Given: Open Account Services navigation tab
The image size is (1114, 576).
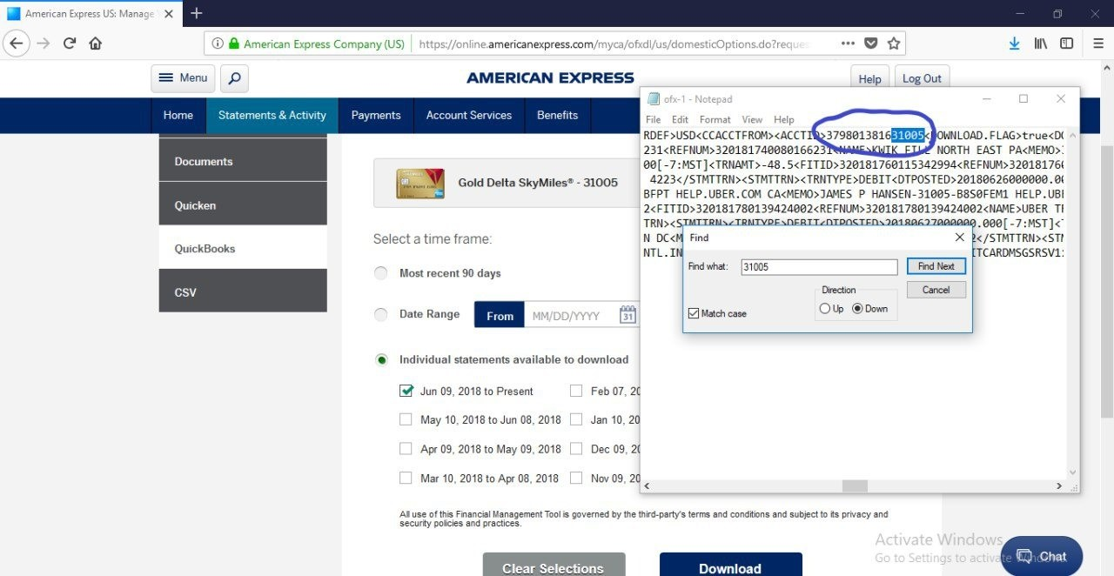Looking at the screenshot, I should 469,115.
